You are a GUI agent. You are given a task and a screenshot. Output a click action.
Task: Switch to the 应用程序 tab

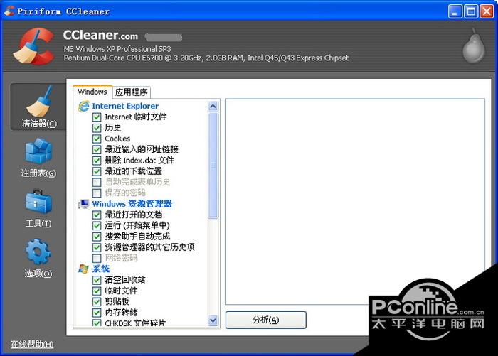click(132, 92)
